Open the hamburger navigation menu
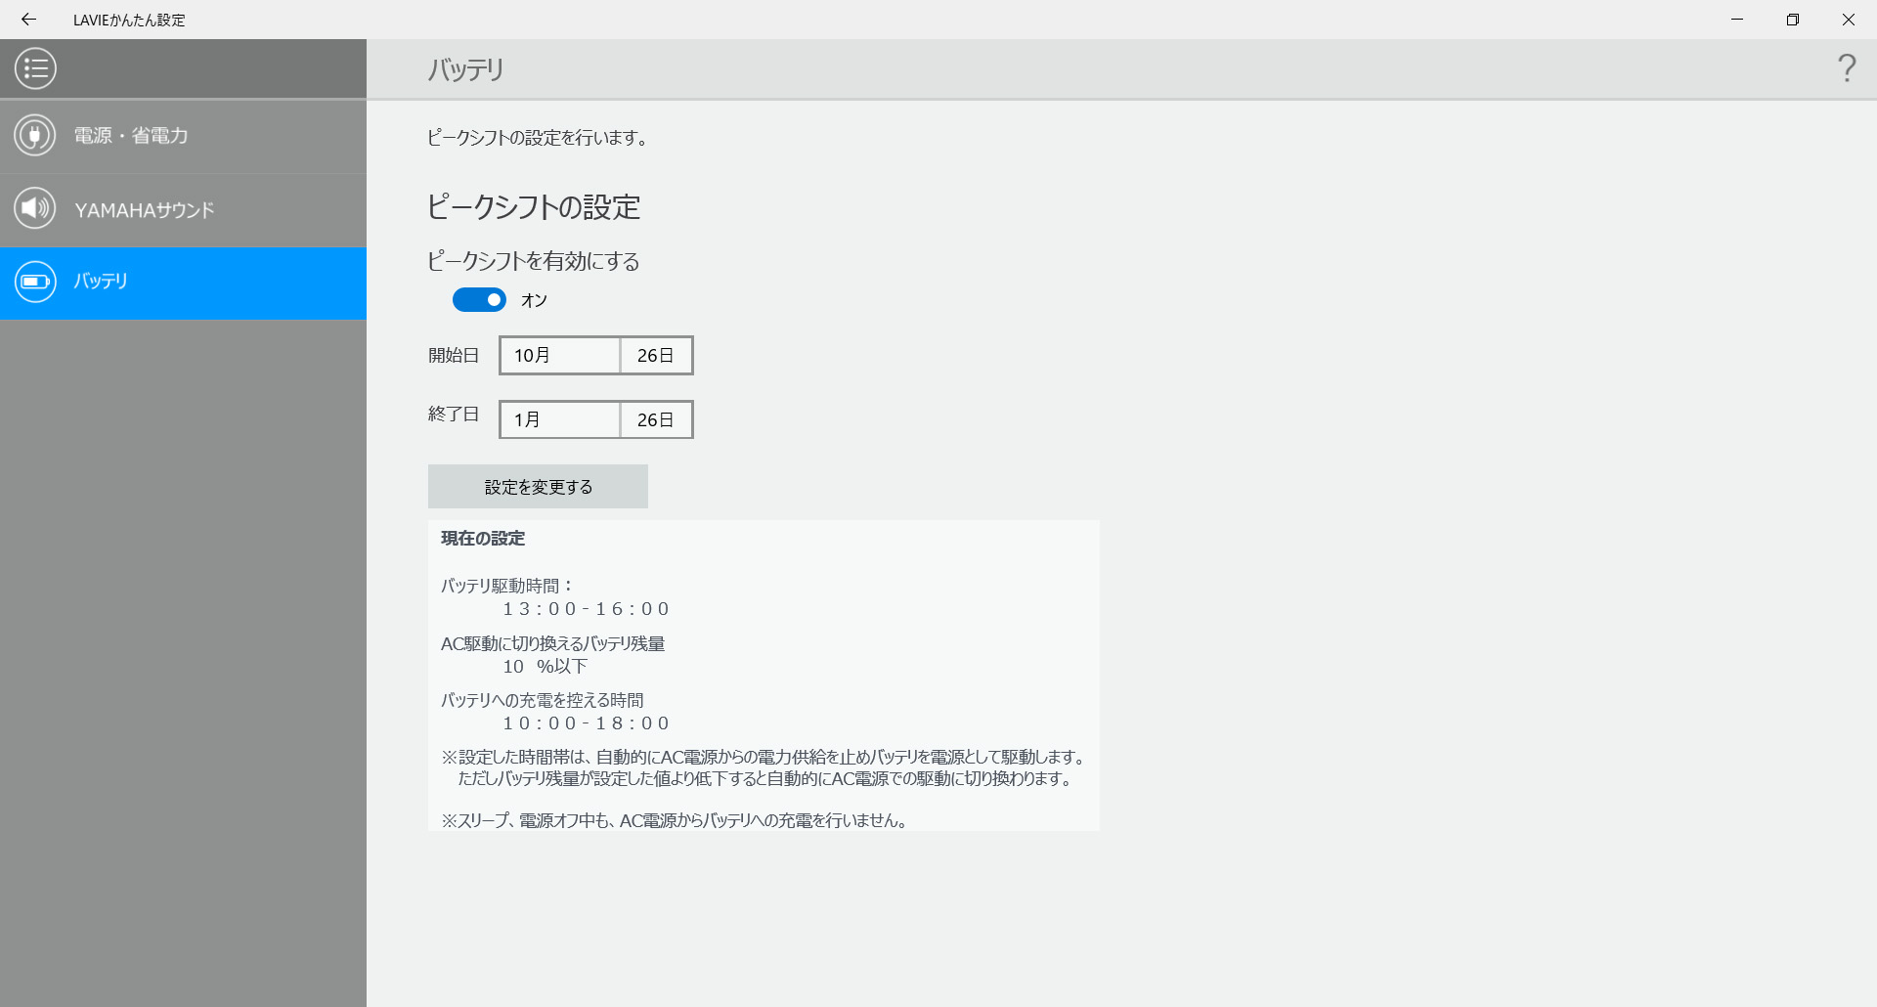This screenshot has height=1007, width=1877. point(34,68)
